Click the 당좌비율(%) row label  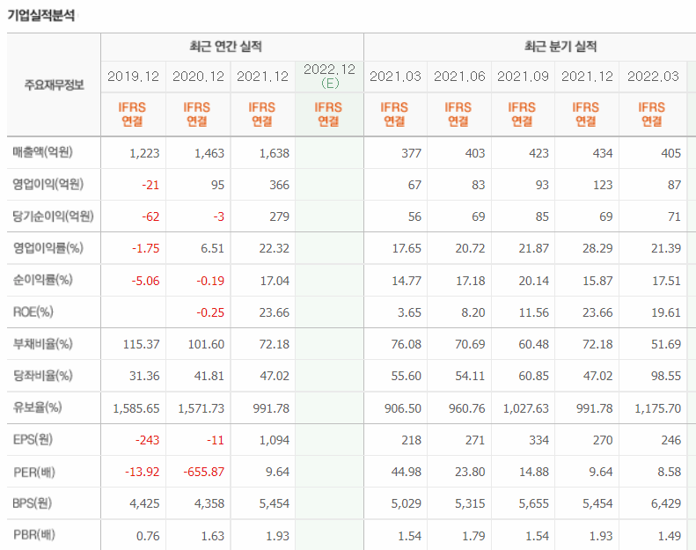coord(42,376)
